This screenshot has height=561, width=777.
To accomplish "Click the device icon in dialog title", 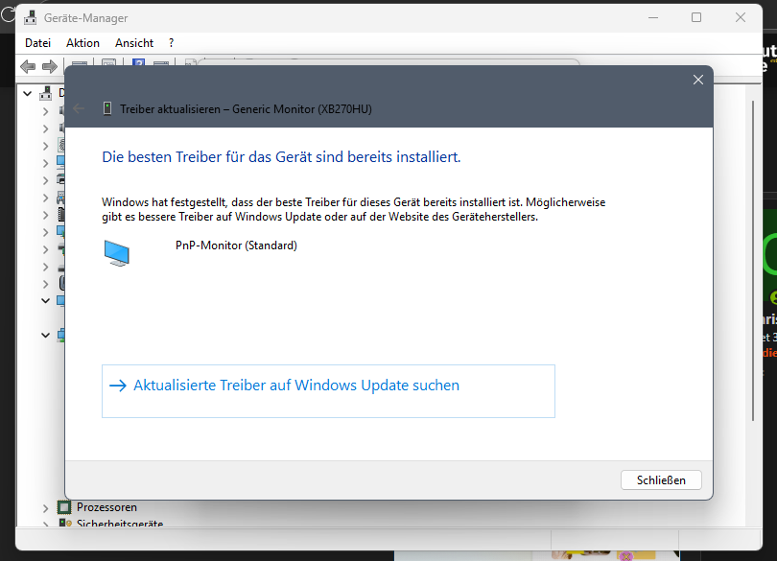I will [107, 108].
